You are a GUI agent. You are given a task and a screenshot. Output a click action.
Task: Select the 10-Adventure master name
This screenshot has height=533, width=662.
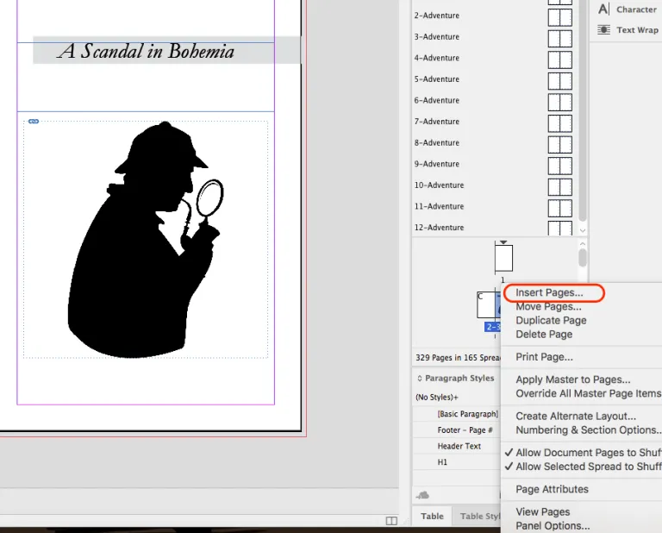pyautogui.click(x=439, y=185)
